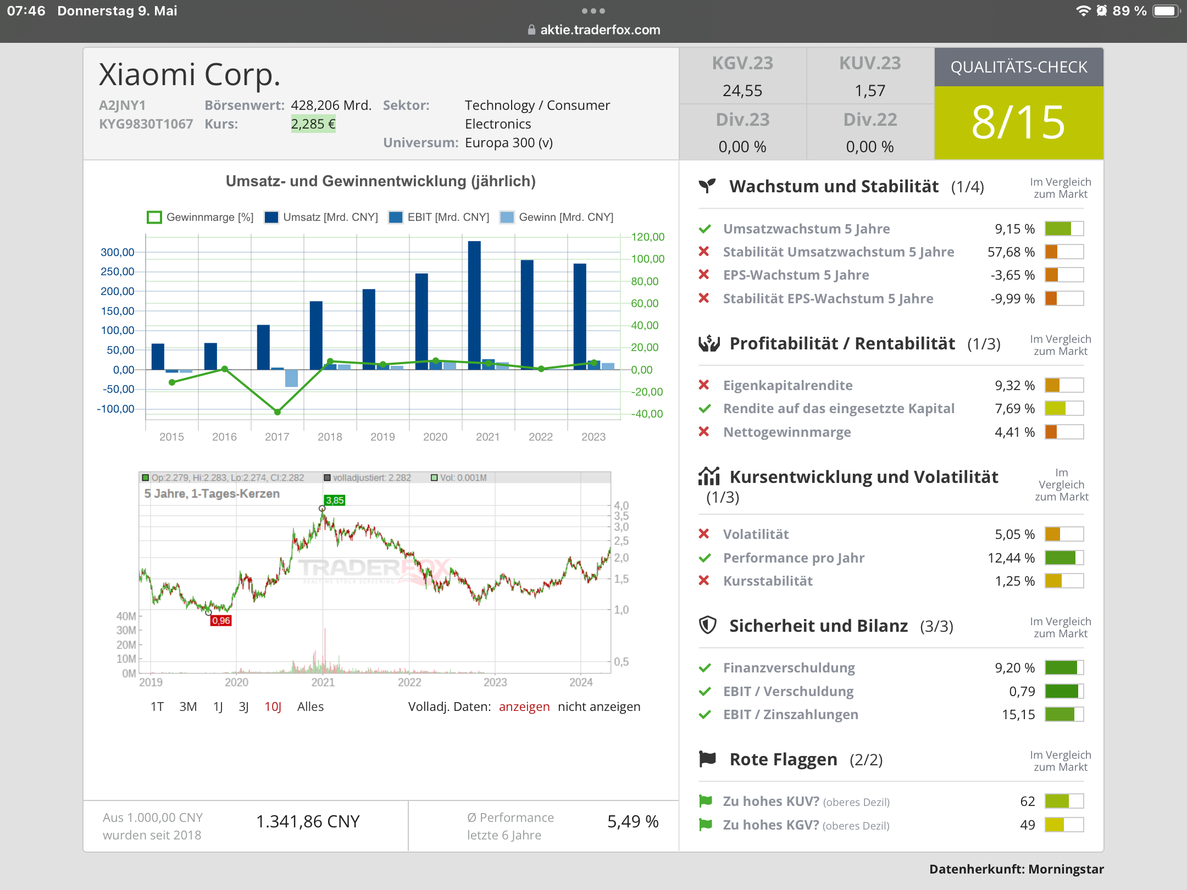Click the red X beside Volatilität

[x=704, y=534]
